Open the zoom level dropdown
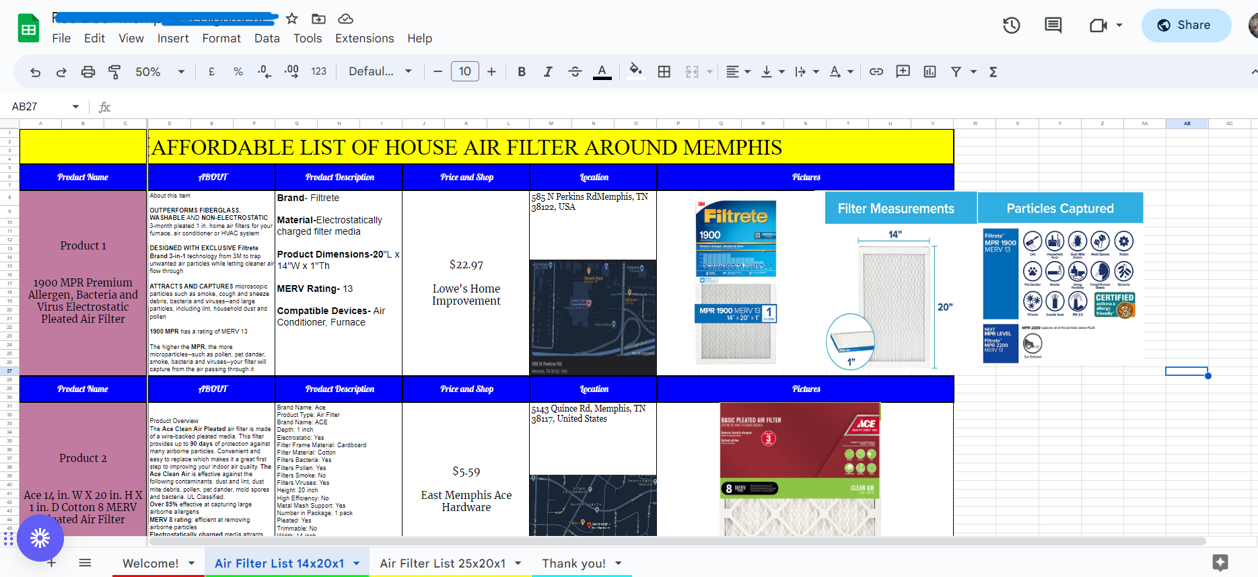The image size is (1258, 577). pyautogui.click(x=160, y=72)
